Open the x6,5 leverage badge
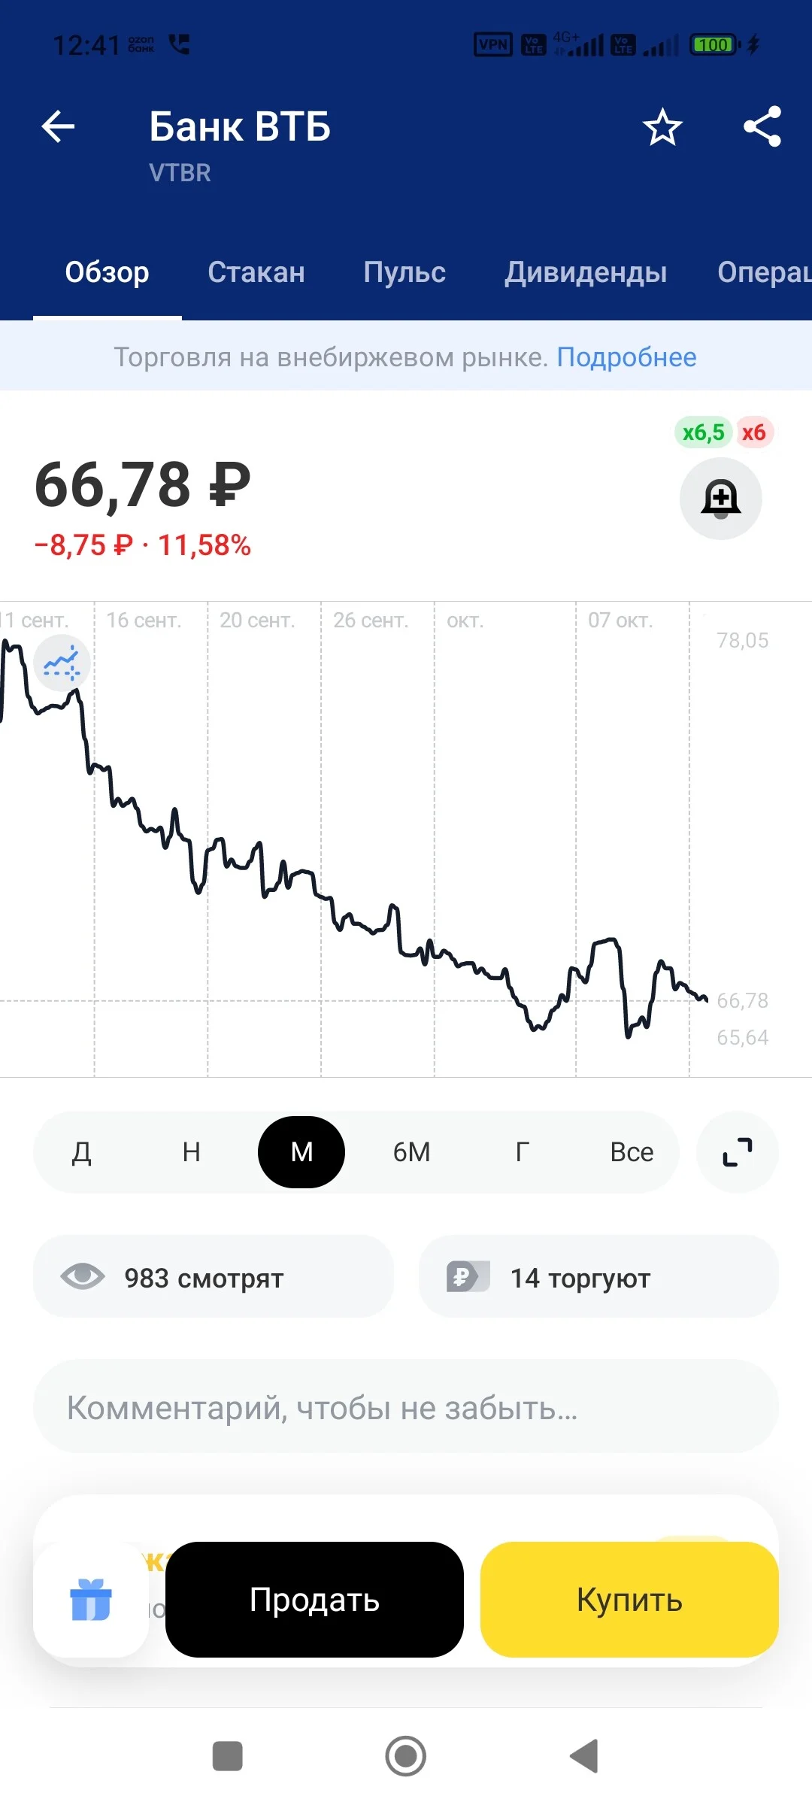Viewport: 812px width, 1805px height. click(x=704, y=432)
